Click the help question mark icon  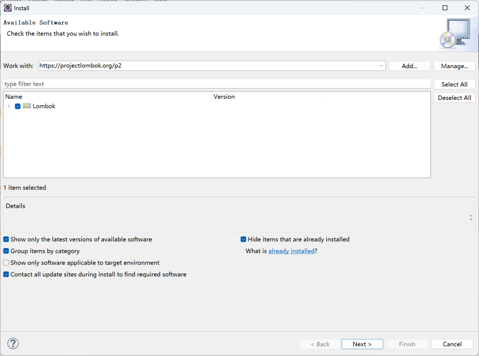pos(13,343)
